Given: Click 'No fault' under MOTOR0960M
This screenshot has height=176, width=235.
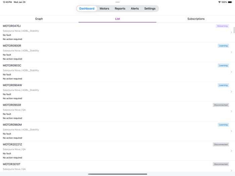Looking at the screenshot, I should pos(7,134).
